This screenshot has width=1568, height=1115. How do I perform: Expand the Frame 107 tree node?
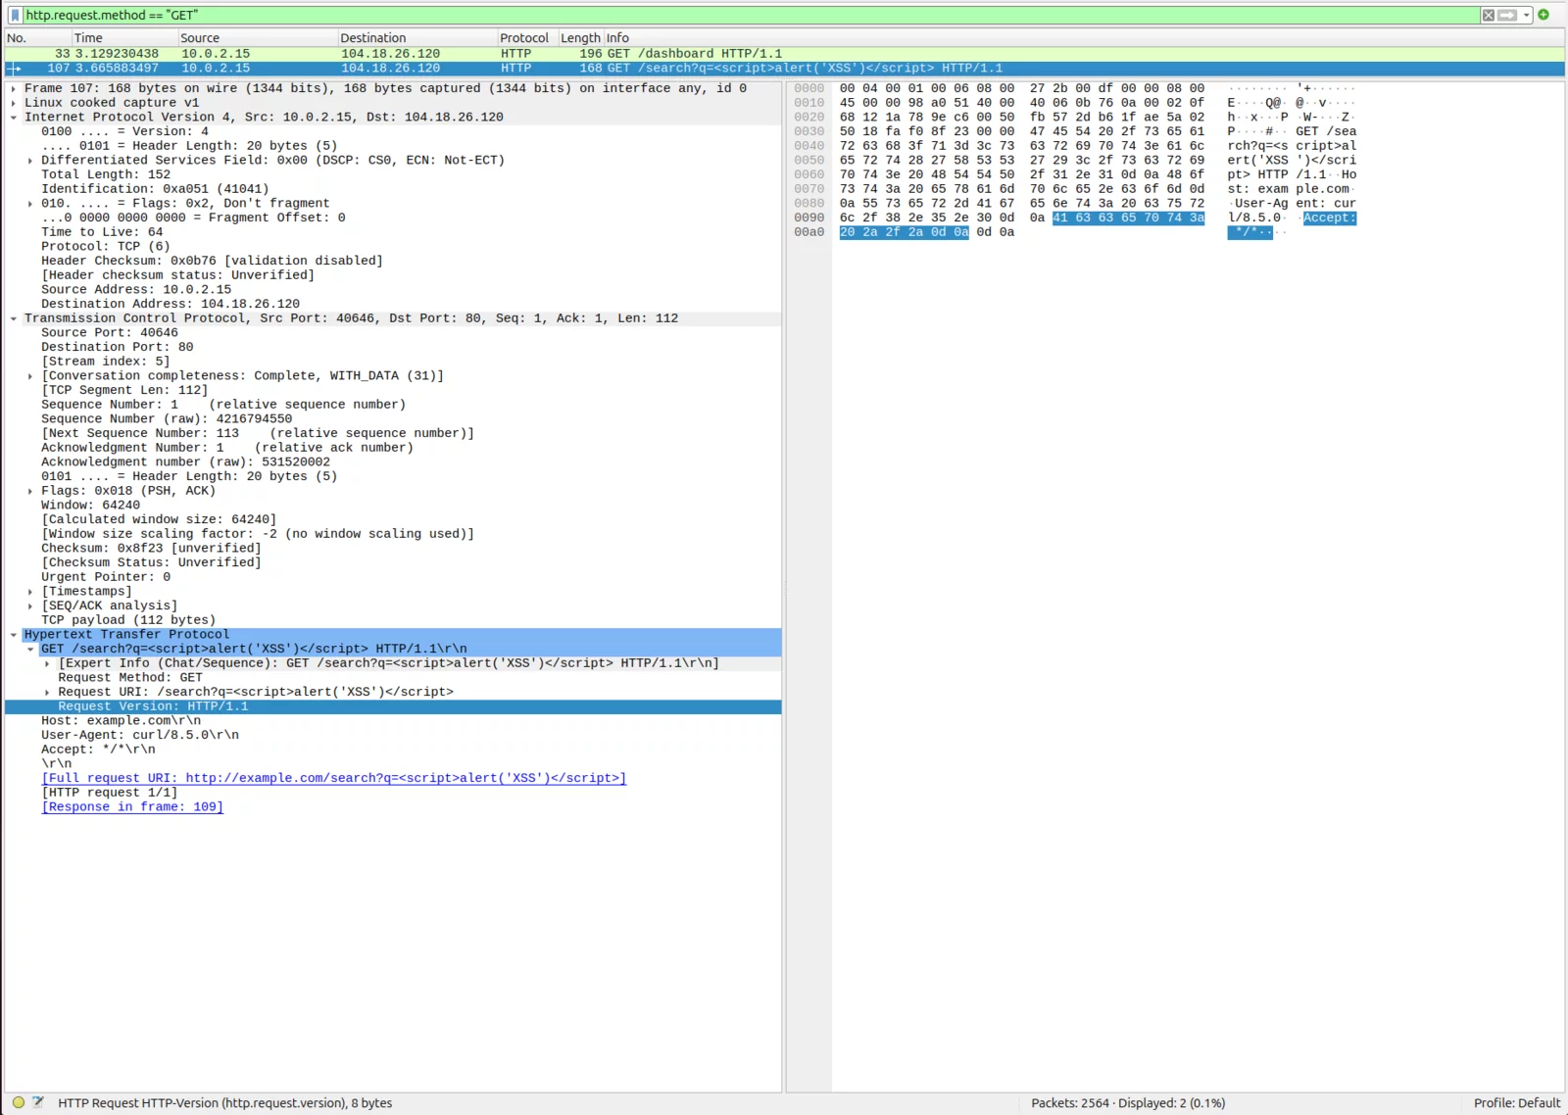[14, 88]
